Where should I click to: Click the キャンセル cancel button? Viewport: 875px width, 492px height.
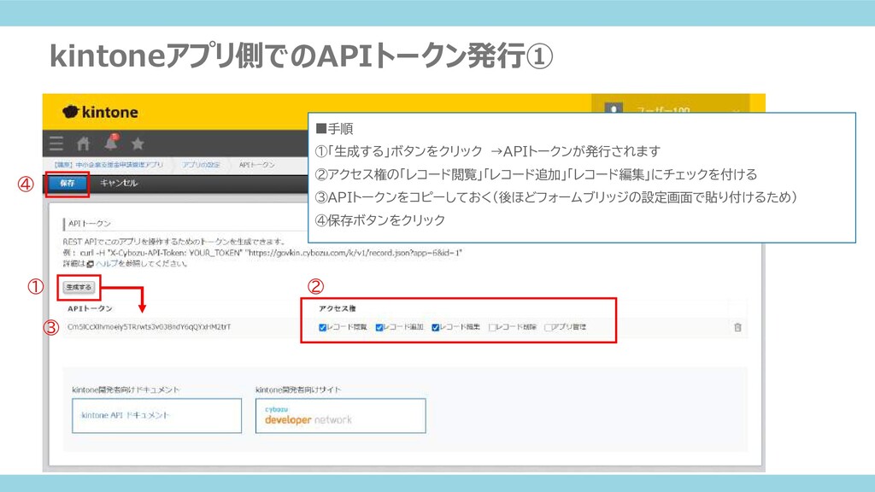click(118, 183)
